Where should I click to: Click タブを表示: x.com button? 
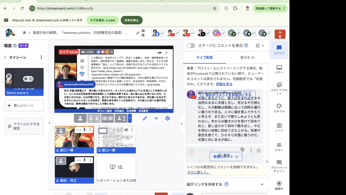pos(103,20)
